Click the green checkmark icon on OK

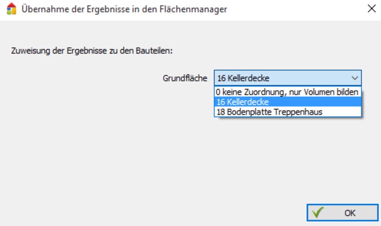click(x=317, y=212)
